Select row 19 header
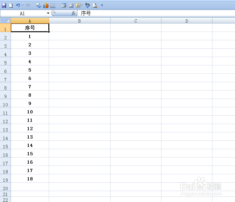This screenshot has width=235, height=202. (5, 178)
